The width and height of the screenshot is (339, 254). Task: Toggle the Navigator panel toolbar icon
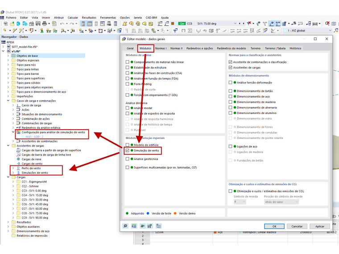[x=83, y=24]
